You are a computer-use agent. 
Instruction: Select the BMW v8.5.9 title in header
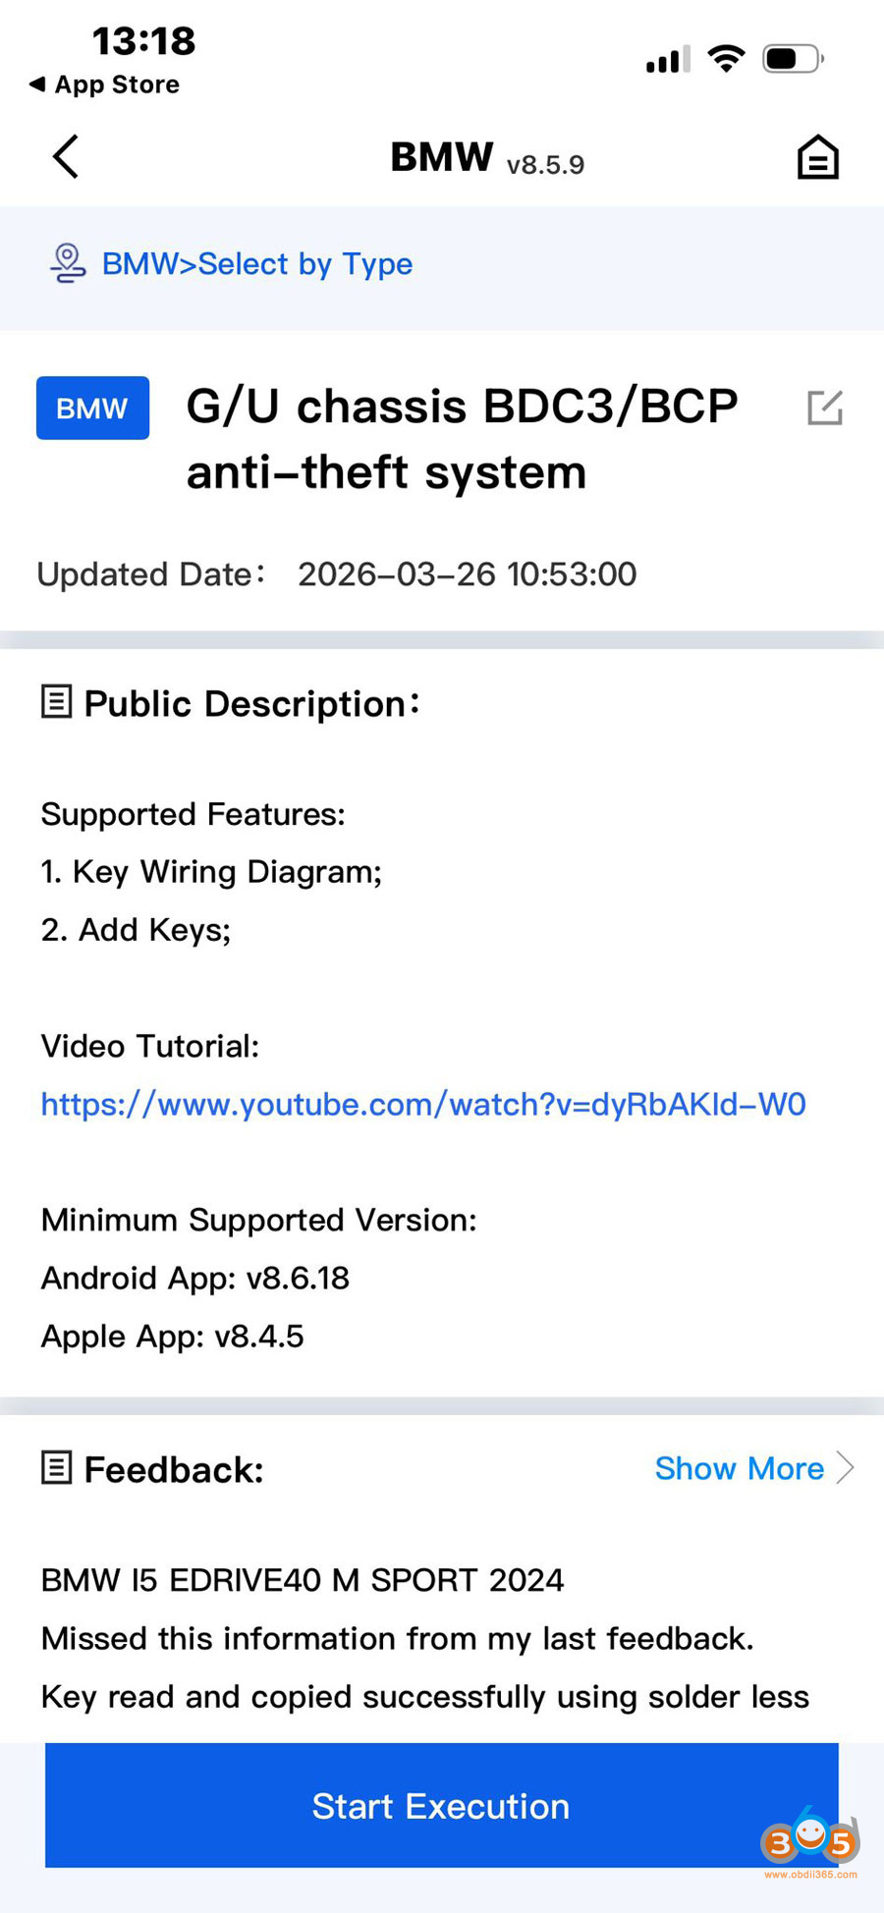pos(485,157)
